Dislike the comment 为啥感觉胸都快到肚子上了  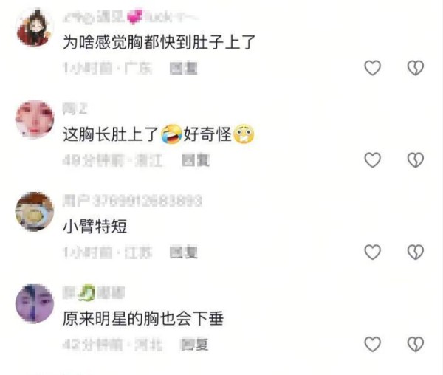point(415,68)
